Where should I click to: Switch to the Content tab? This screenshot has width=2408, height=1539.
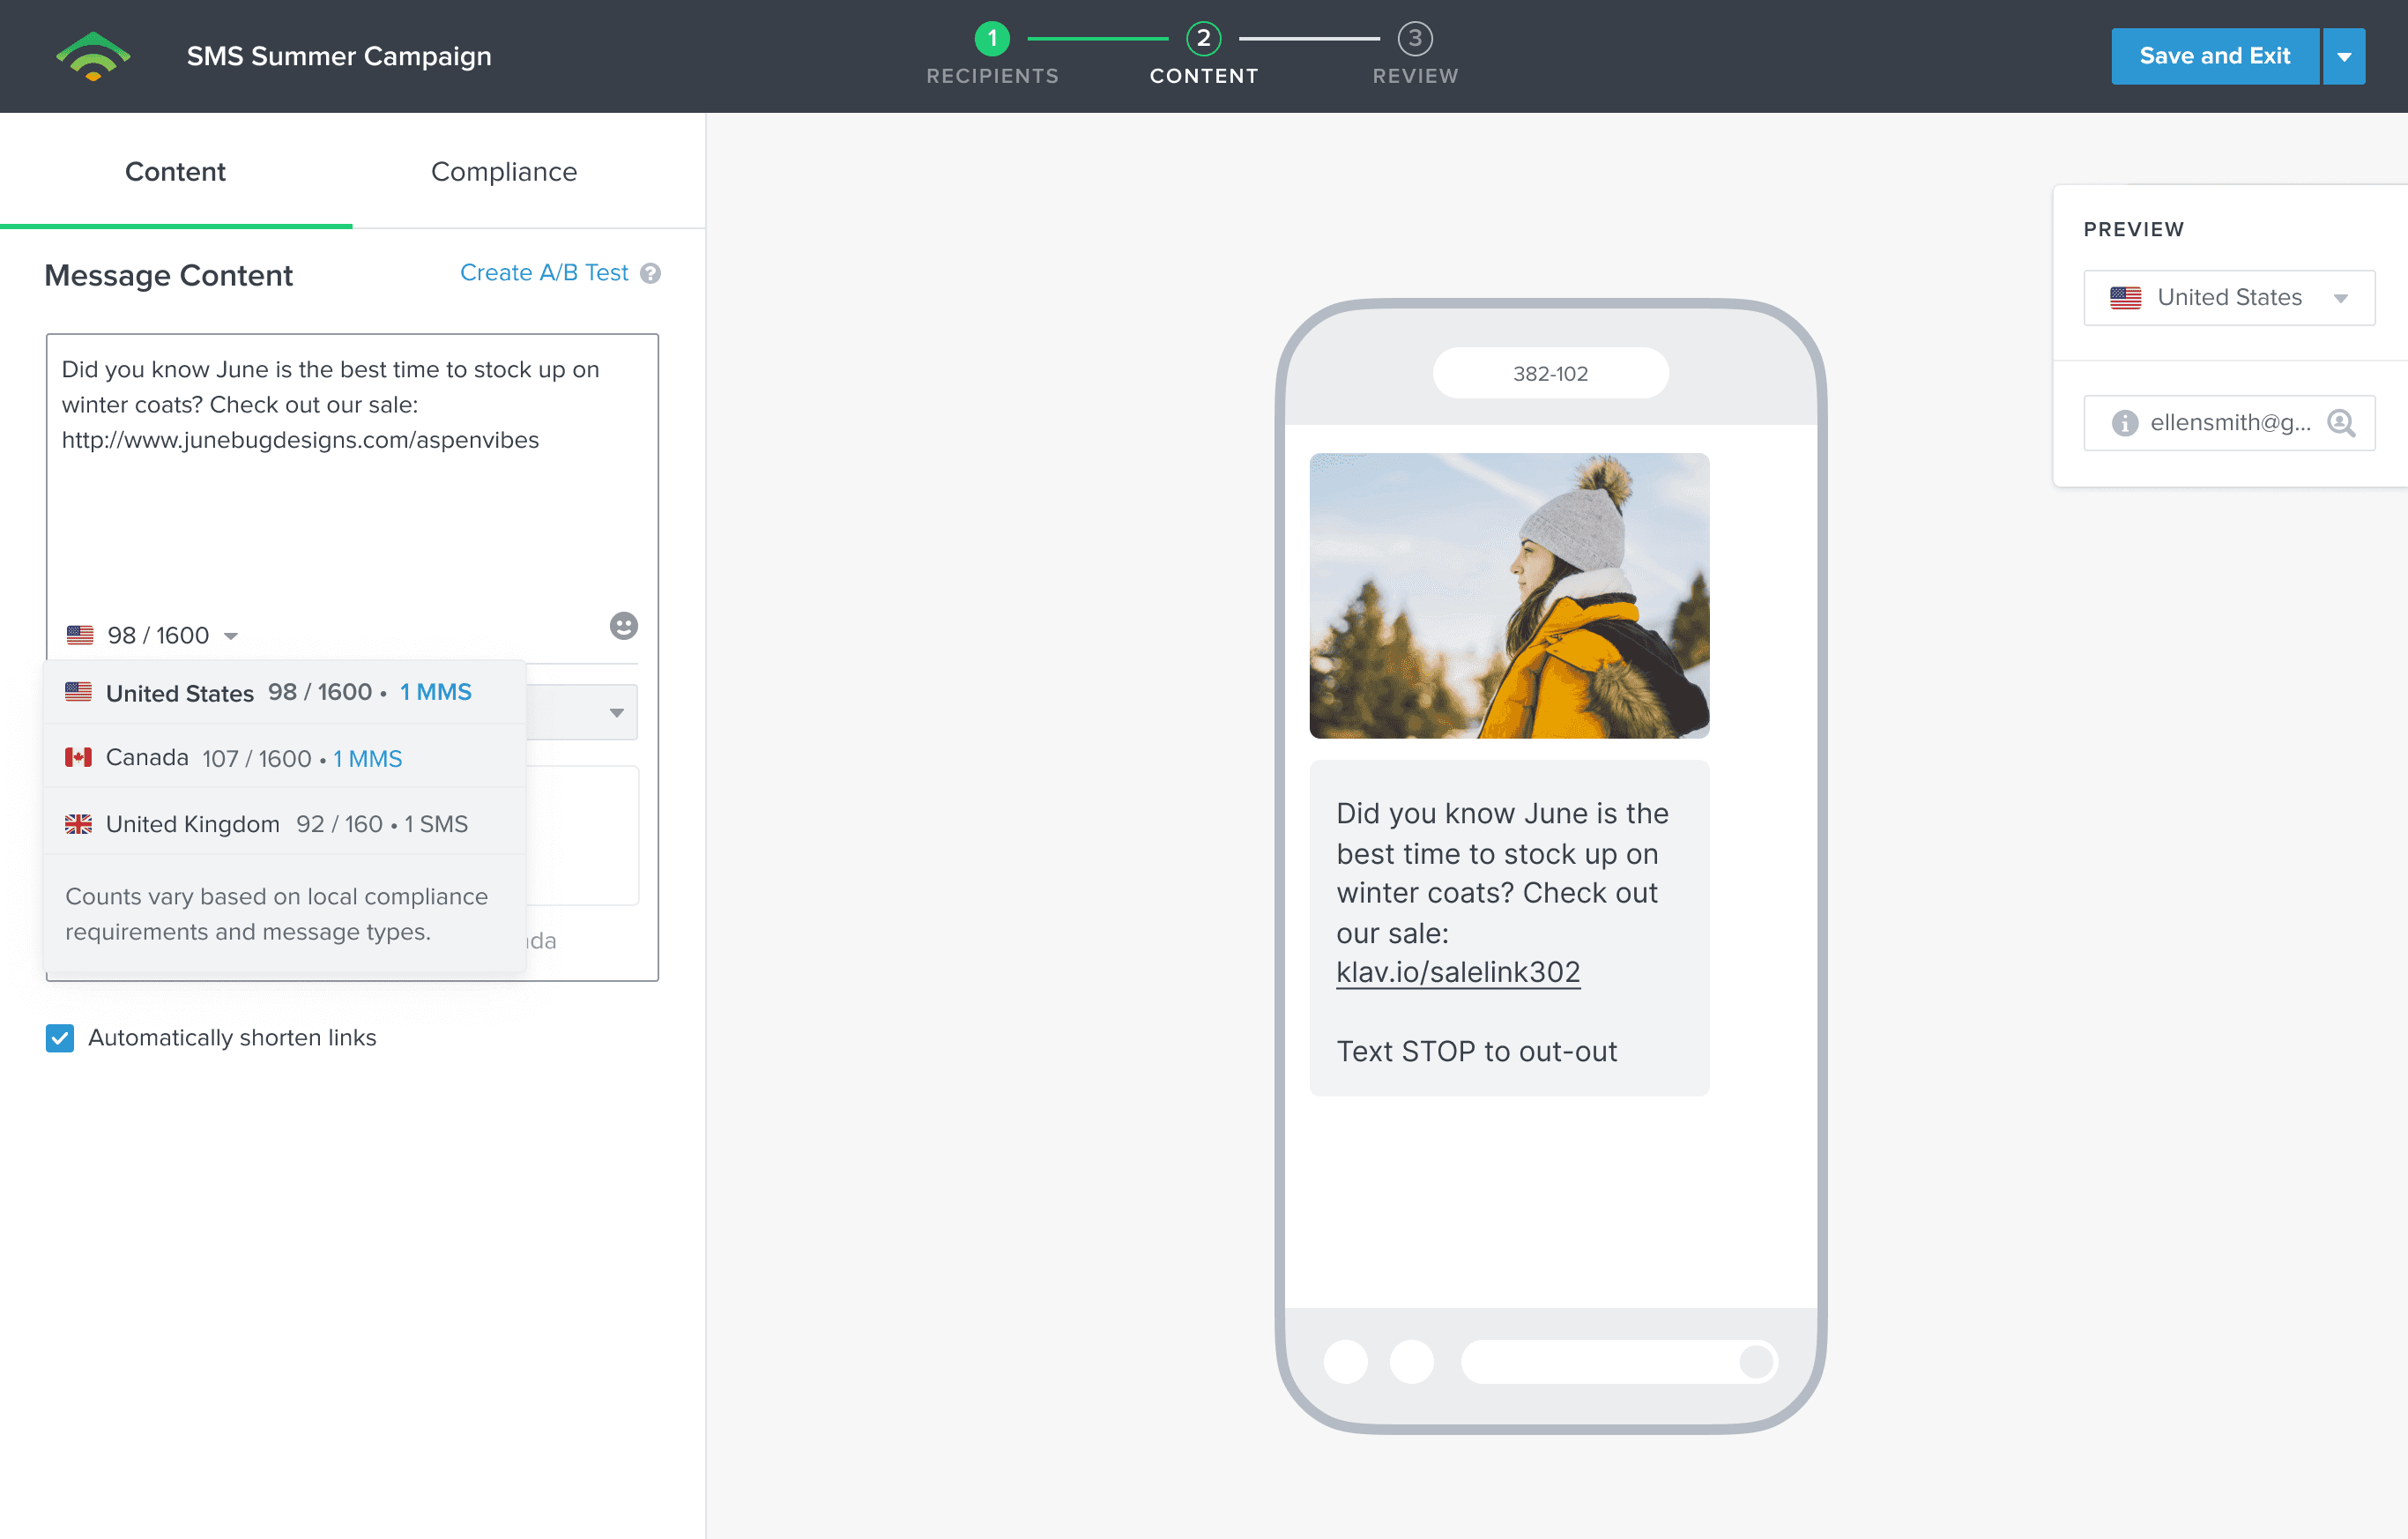point(175,171)
